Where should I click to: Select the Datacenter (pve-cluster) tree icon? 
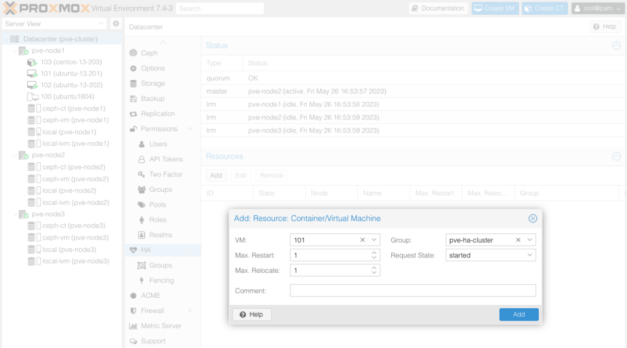(x=15, y=39)
